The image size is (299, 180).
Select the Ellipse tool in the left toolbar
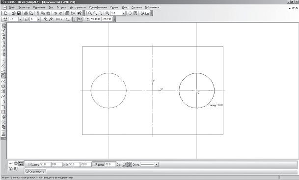[3, 86]
